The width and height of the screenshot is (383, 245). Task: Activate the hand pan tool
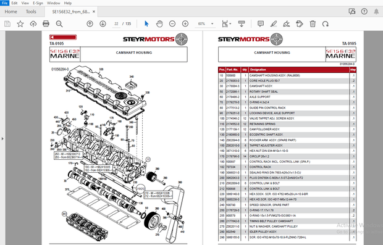159,23
